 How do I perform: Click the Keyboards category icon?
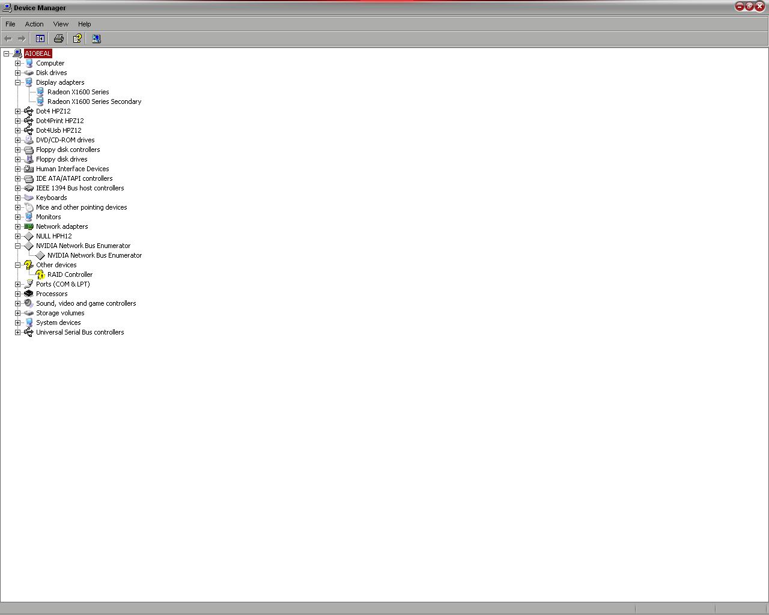[29, 198]
